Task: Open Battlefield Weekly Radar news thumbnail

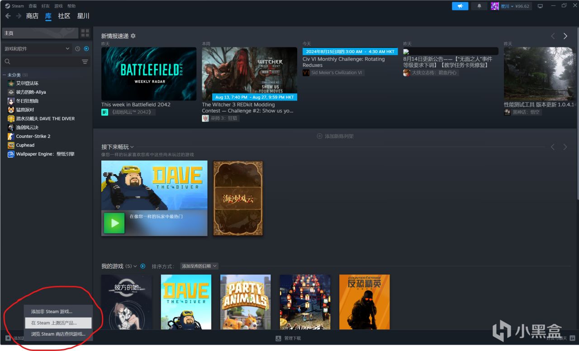Action: coord(149,74)
